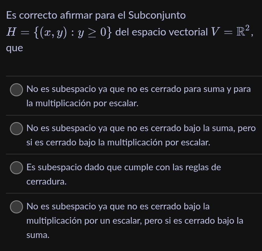
Task: Click the set formula H = {(x, y) : y ≥ 0}
Action: pos(59,32)
